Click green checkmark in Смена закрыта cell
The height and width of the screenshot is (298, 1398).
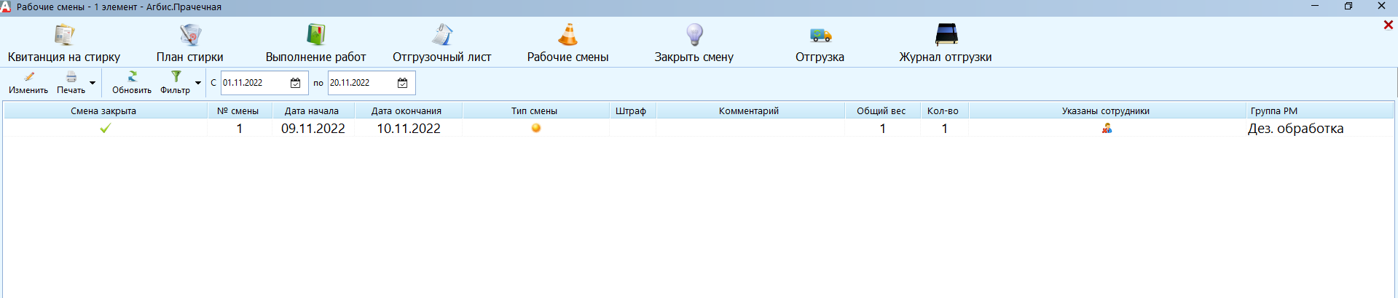coord(105,128)
